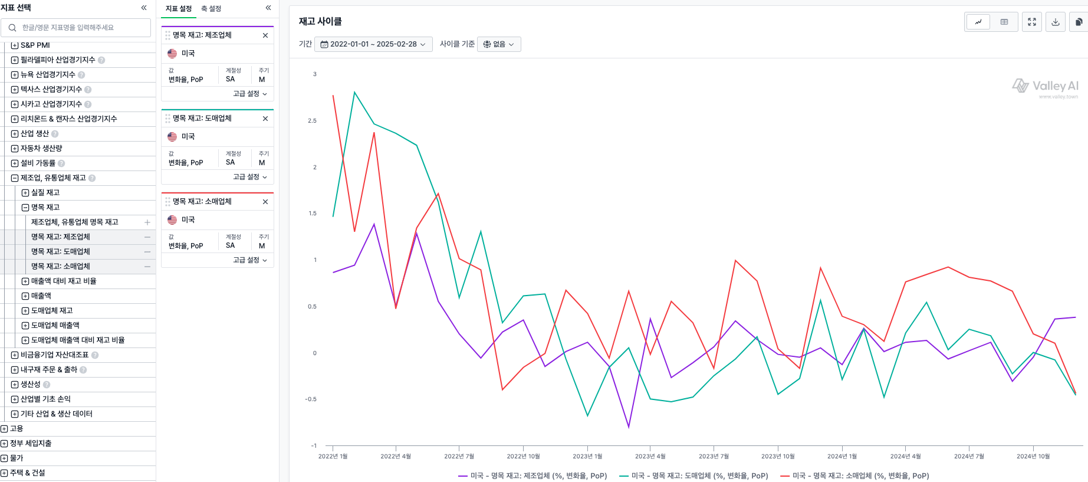Open chart in fullscreen mode
This screenshot has height=482, width=1088.
coord(1032,22)
